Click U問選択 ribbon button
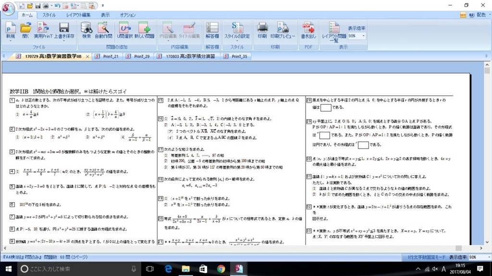Image resolution: width=492 pixels, height=276 pixels. [x=124, y=30]
